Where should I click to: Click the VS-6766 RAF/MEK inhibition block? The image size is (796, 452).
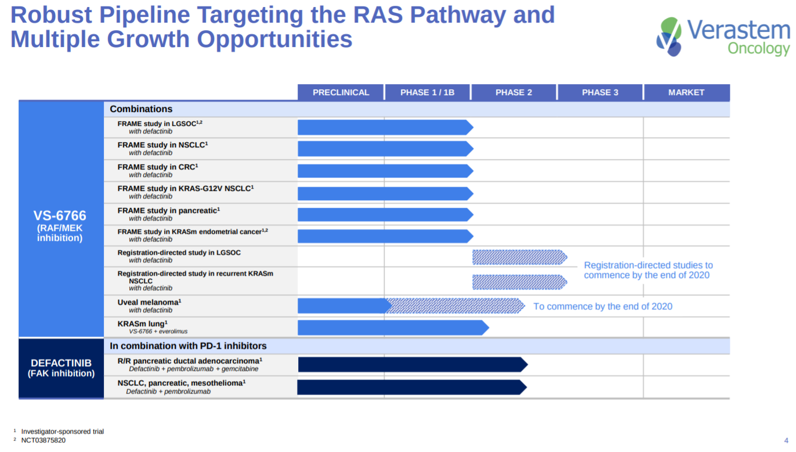point(61,219)
